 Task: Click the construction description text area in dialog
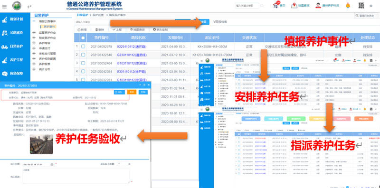[x=76, y=175]
